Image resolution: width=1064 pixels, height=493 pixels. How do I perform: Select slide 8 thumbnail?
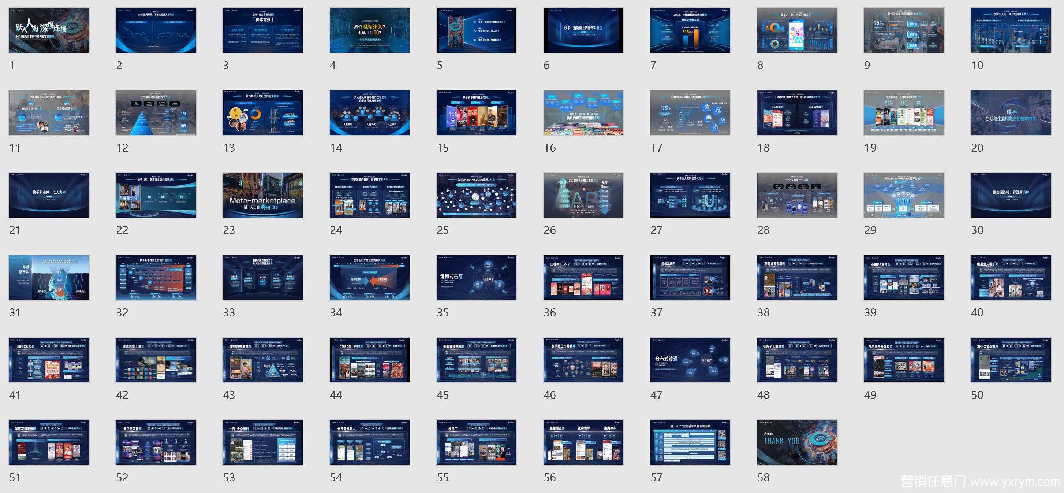point(797,30)
